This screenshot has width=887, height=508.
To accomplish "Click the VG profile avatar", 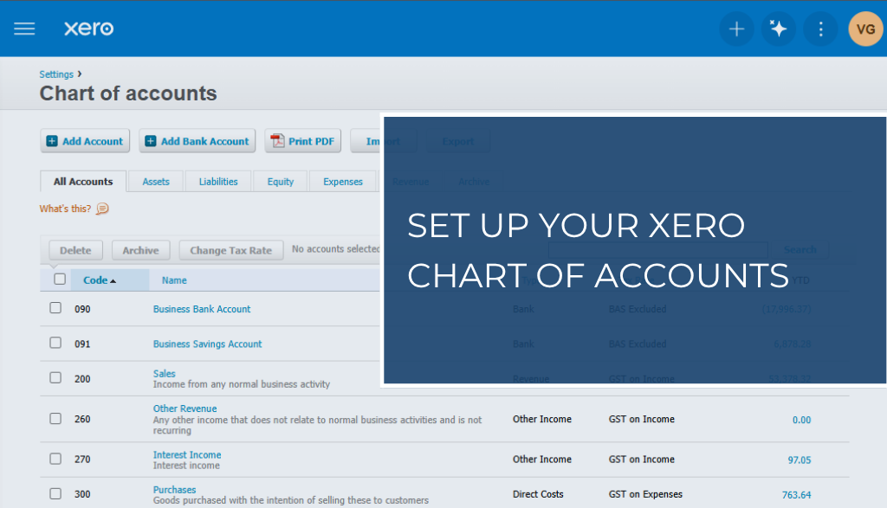I will 864,29.
